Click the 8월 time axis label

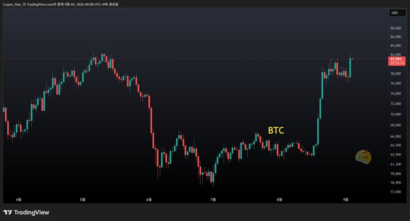click(279, 199)
